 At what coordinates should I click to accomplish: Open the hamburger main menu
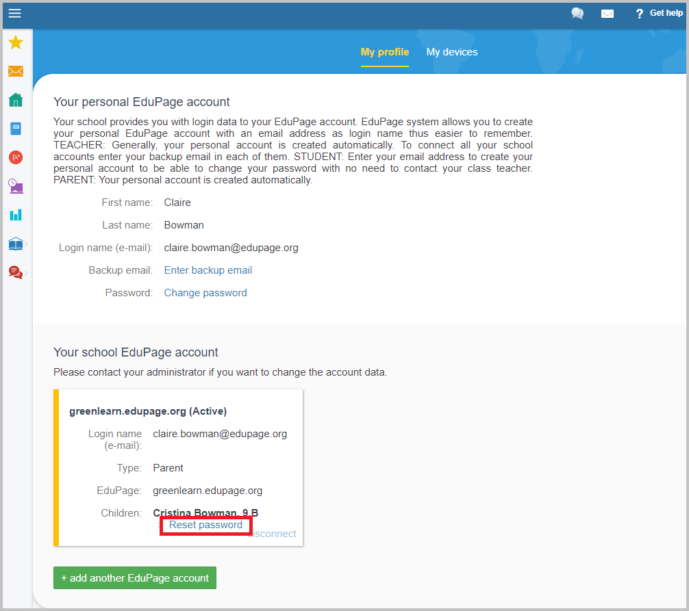pos(14,13)
